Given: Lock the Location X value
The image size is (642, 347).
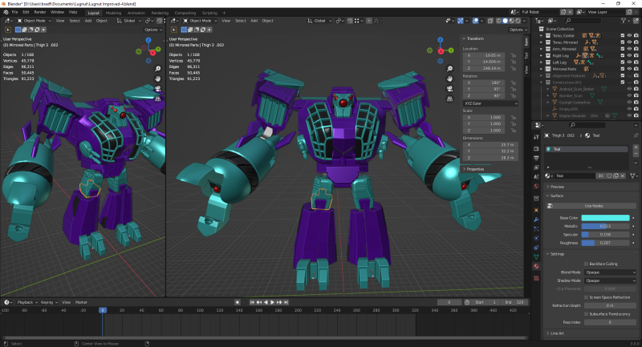Looking at the screenshot, I should [x=513, y=55].
